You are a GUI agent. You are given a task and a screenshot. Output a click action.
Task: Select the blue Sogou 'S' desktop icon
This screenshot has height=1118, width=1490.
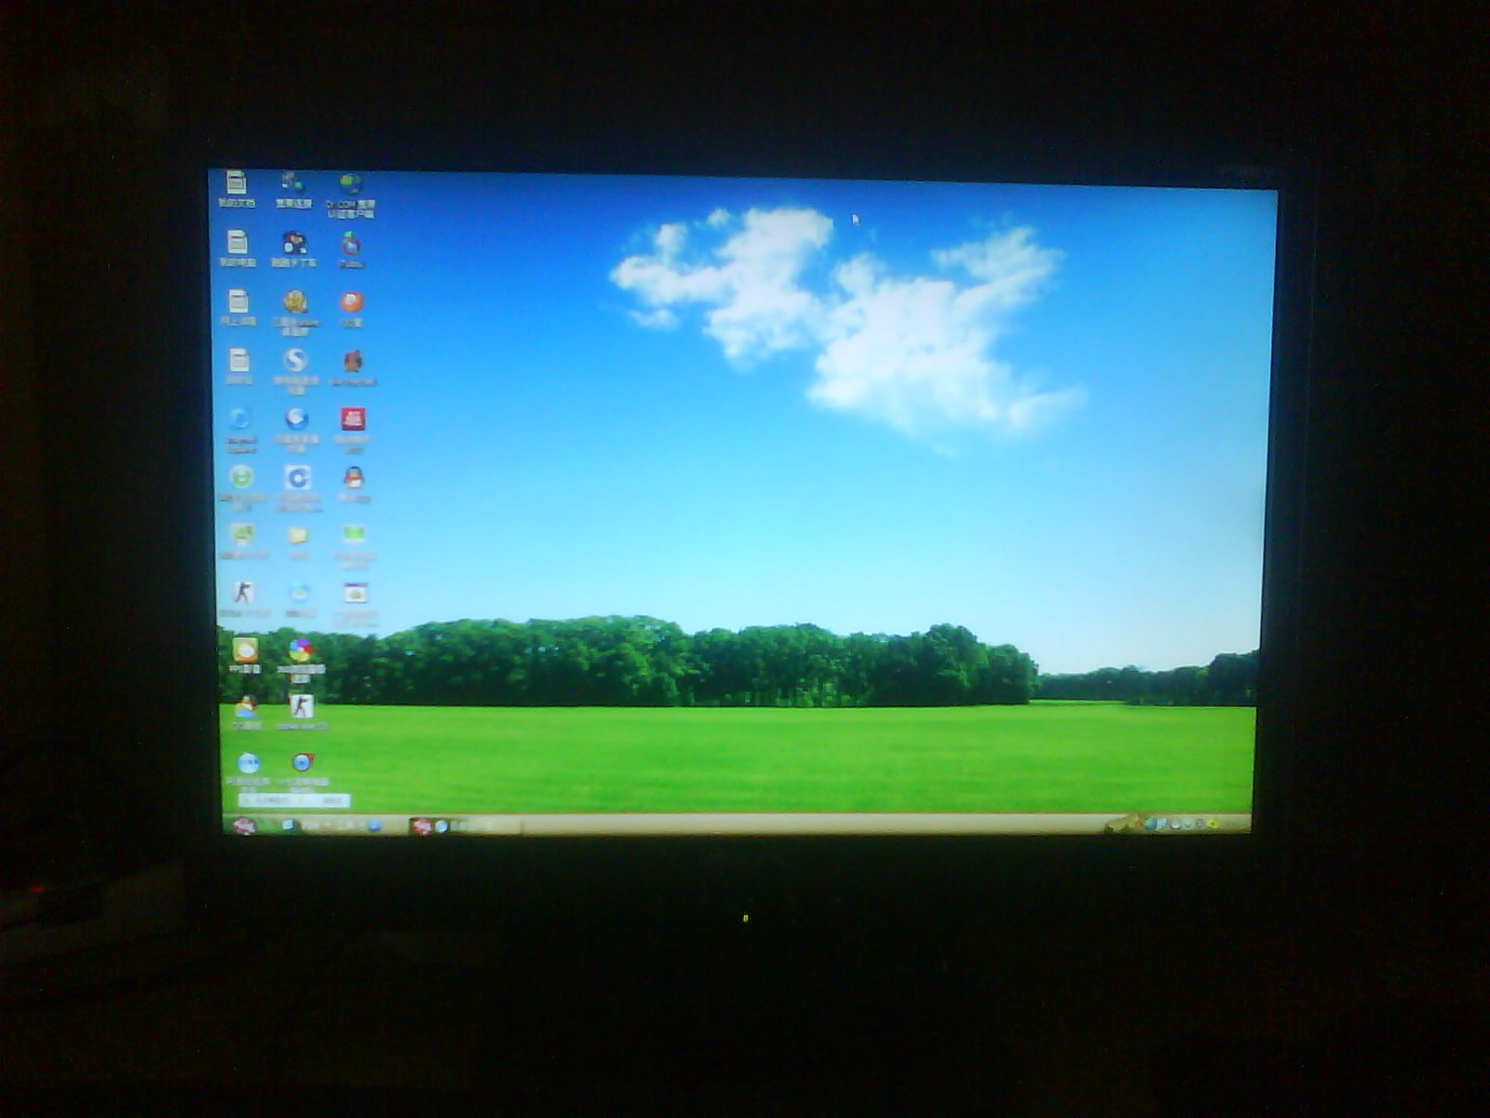pos(295,361)
